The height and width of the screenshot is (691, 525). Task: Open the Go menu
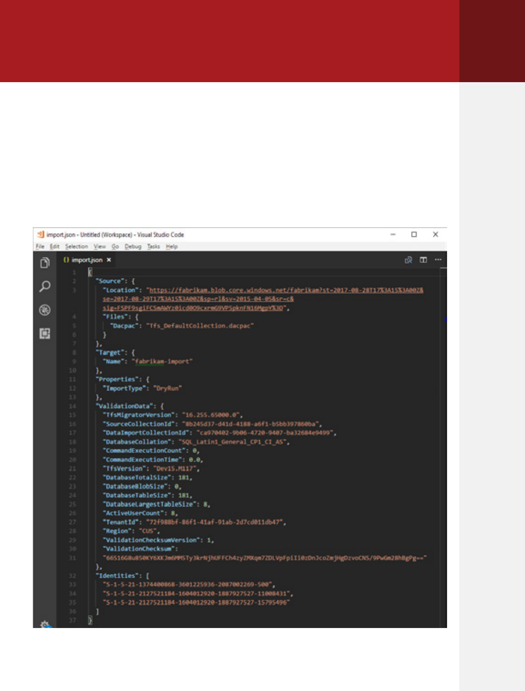[x=115, y=246]
